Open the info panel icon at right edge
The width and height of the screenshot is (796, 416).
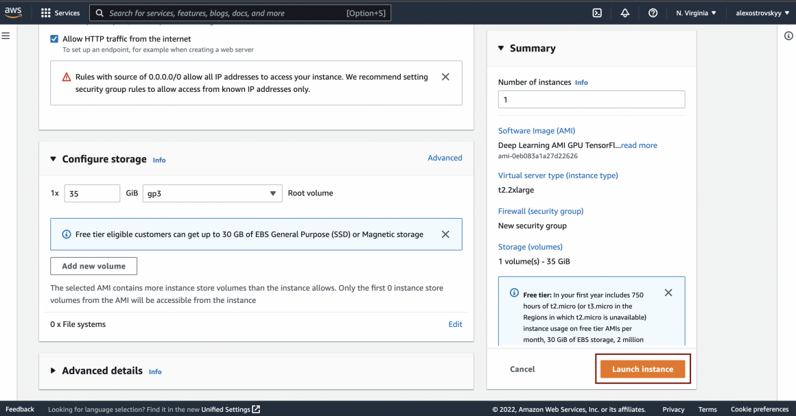(x=788, y=36)
